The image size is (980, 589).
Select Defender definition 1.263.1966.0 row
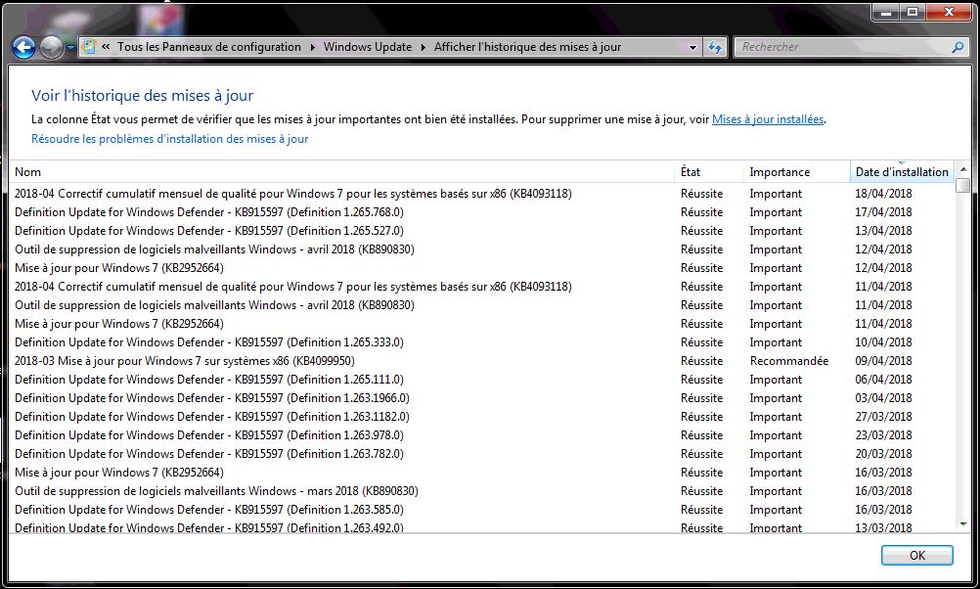[481, 398]
